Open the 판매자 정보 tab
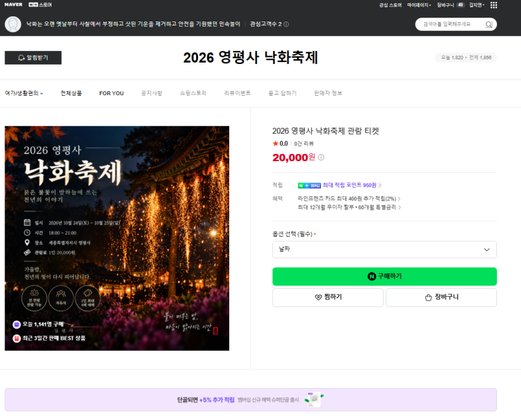 point(328,93)
